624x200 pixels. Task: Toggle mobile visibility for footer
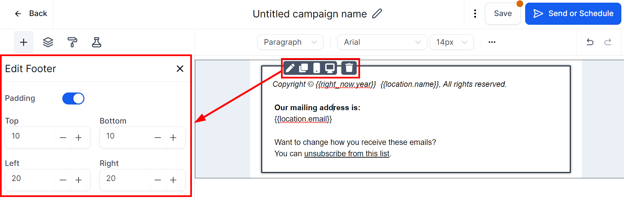pos(317,68)
